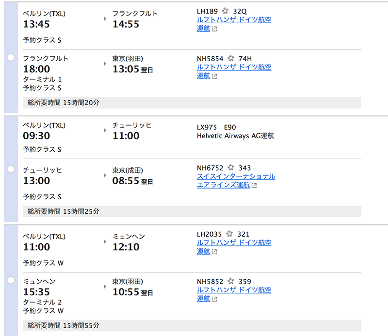Click the Star Alliance icon next to NH5852
Viewport: 388px width, 336px height.
231,281
